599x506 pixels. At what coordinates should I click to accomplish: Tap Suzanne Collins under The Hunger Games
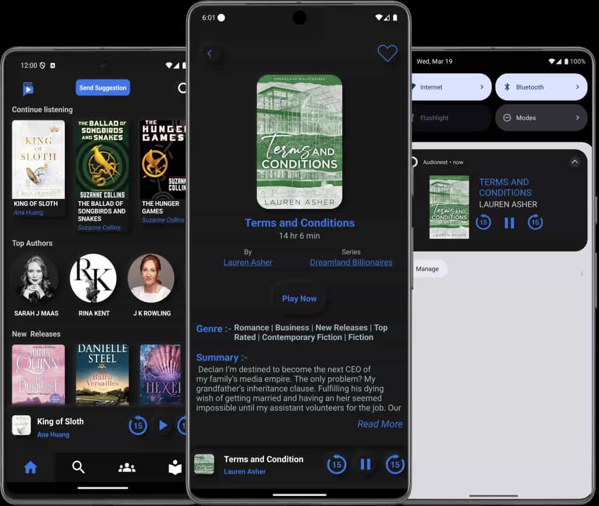[x=163, y=220]
